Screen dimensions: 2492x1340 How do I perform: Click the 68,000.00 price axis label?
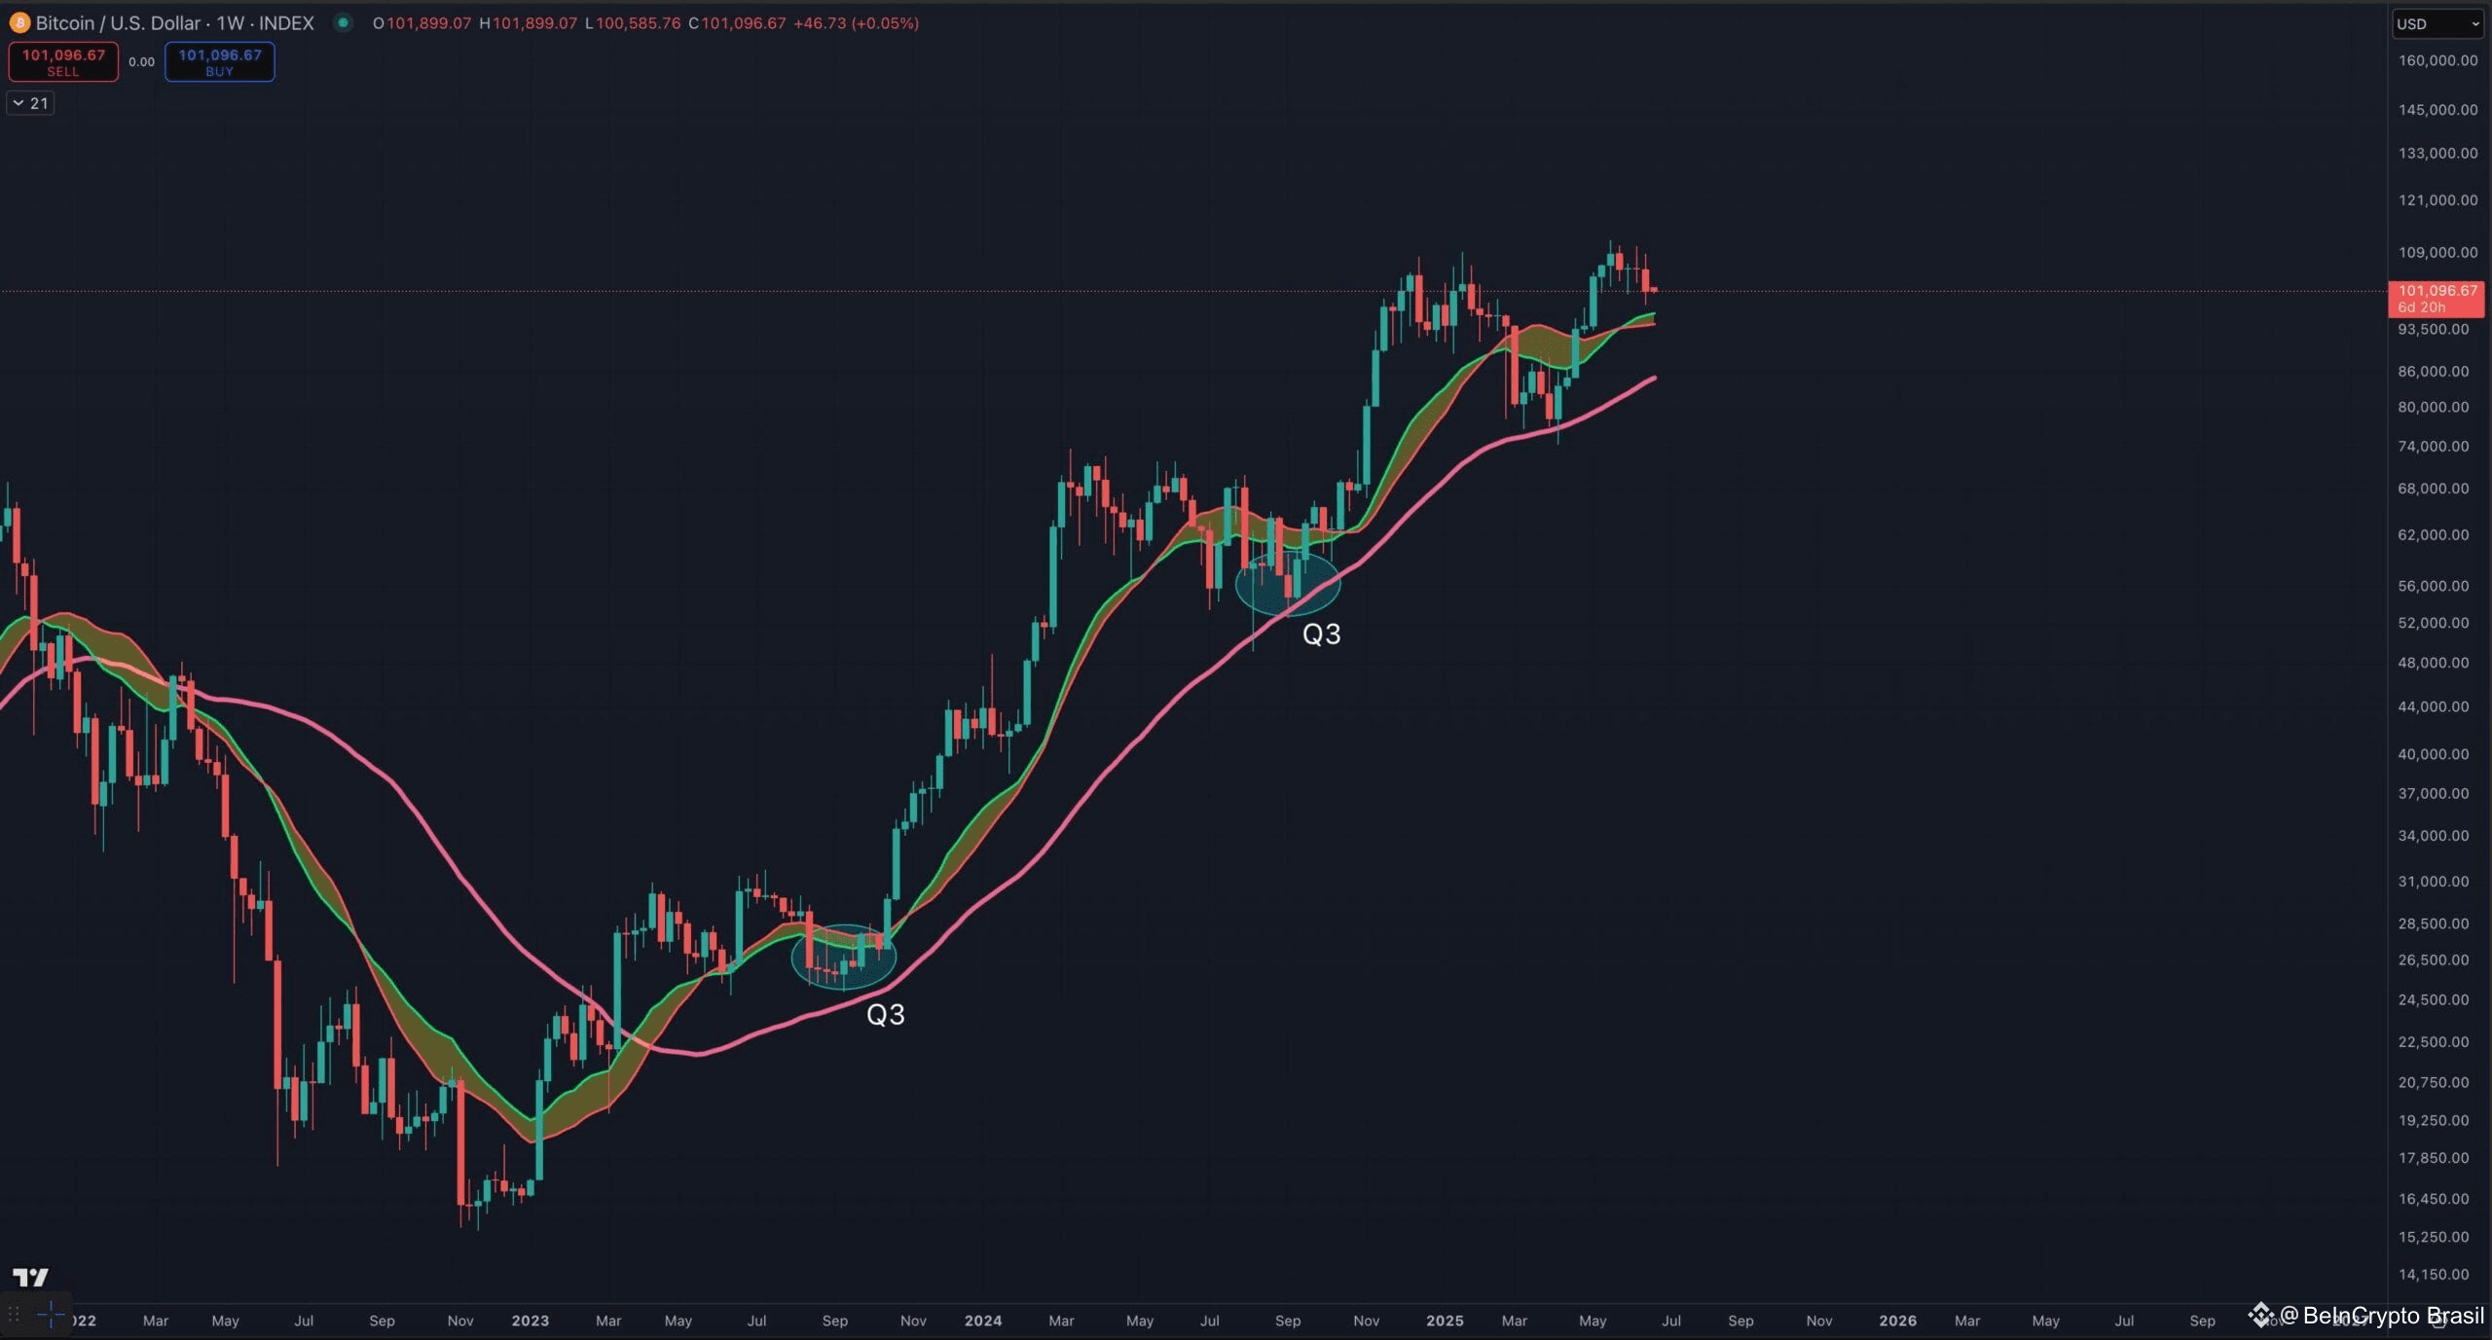click(x=2434, y=489)
